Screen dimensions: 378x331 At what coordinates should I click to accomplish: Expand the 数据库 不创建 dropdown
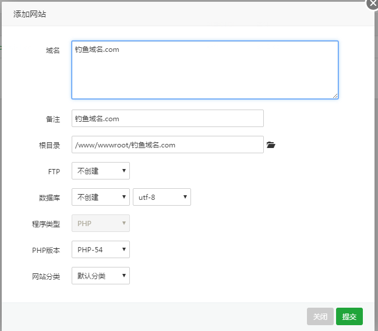(x=100, y=197)
